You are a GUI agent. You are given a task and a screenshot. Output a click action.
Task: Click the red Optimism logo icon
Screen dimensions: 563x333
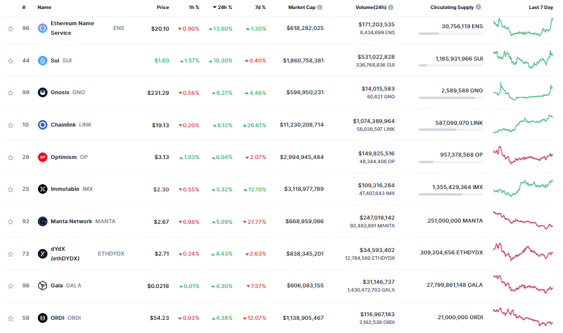pos(43,157)
